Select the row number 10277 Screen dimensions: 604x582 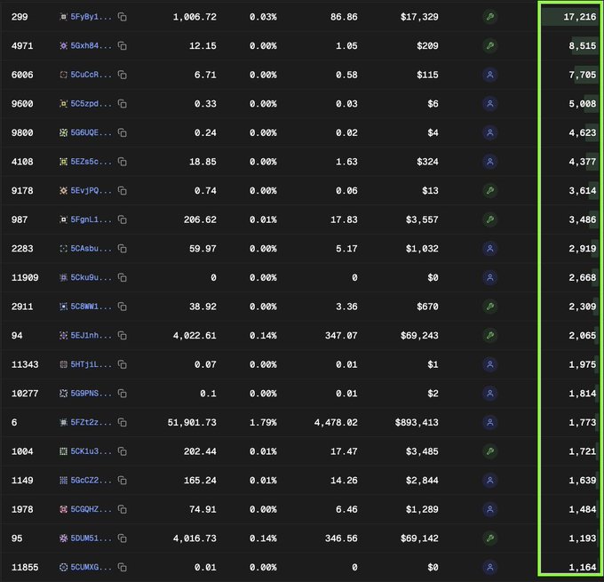[25, 394]
